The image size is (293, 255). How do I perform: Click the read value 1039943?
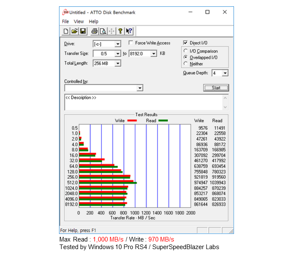(x=218, y=183)
